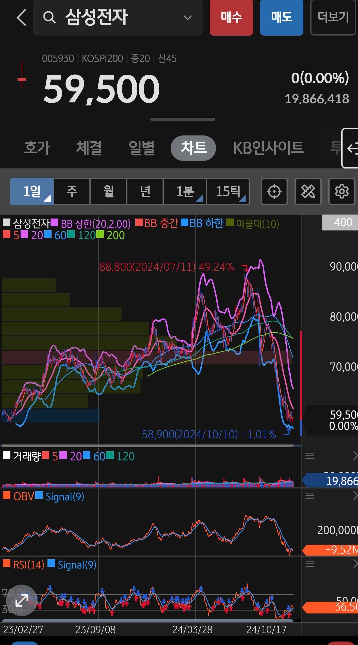Toggle the price chart 20 MA legend
The height and width of the screenshot is (645, 358).
pyautogui.click(x=31, y=235)
